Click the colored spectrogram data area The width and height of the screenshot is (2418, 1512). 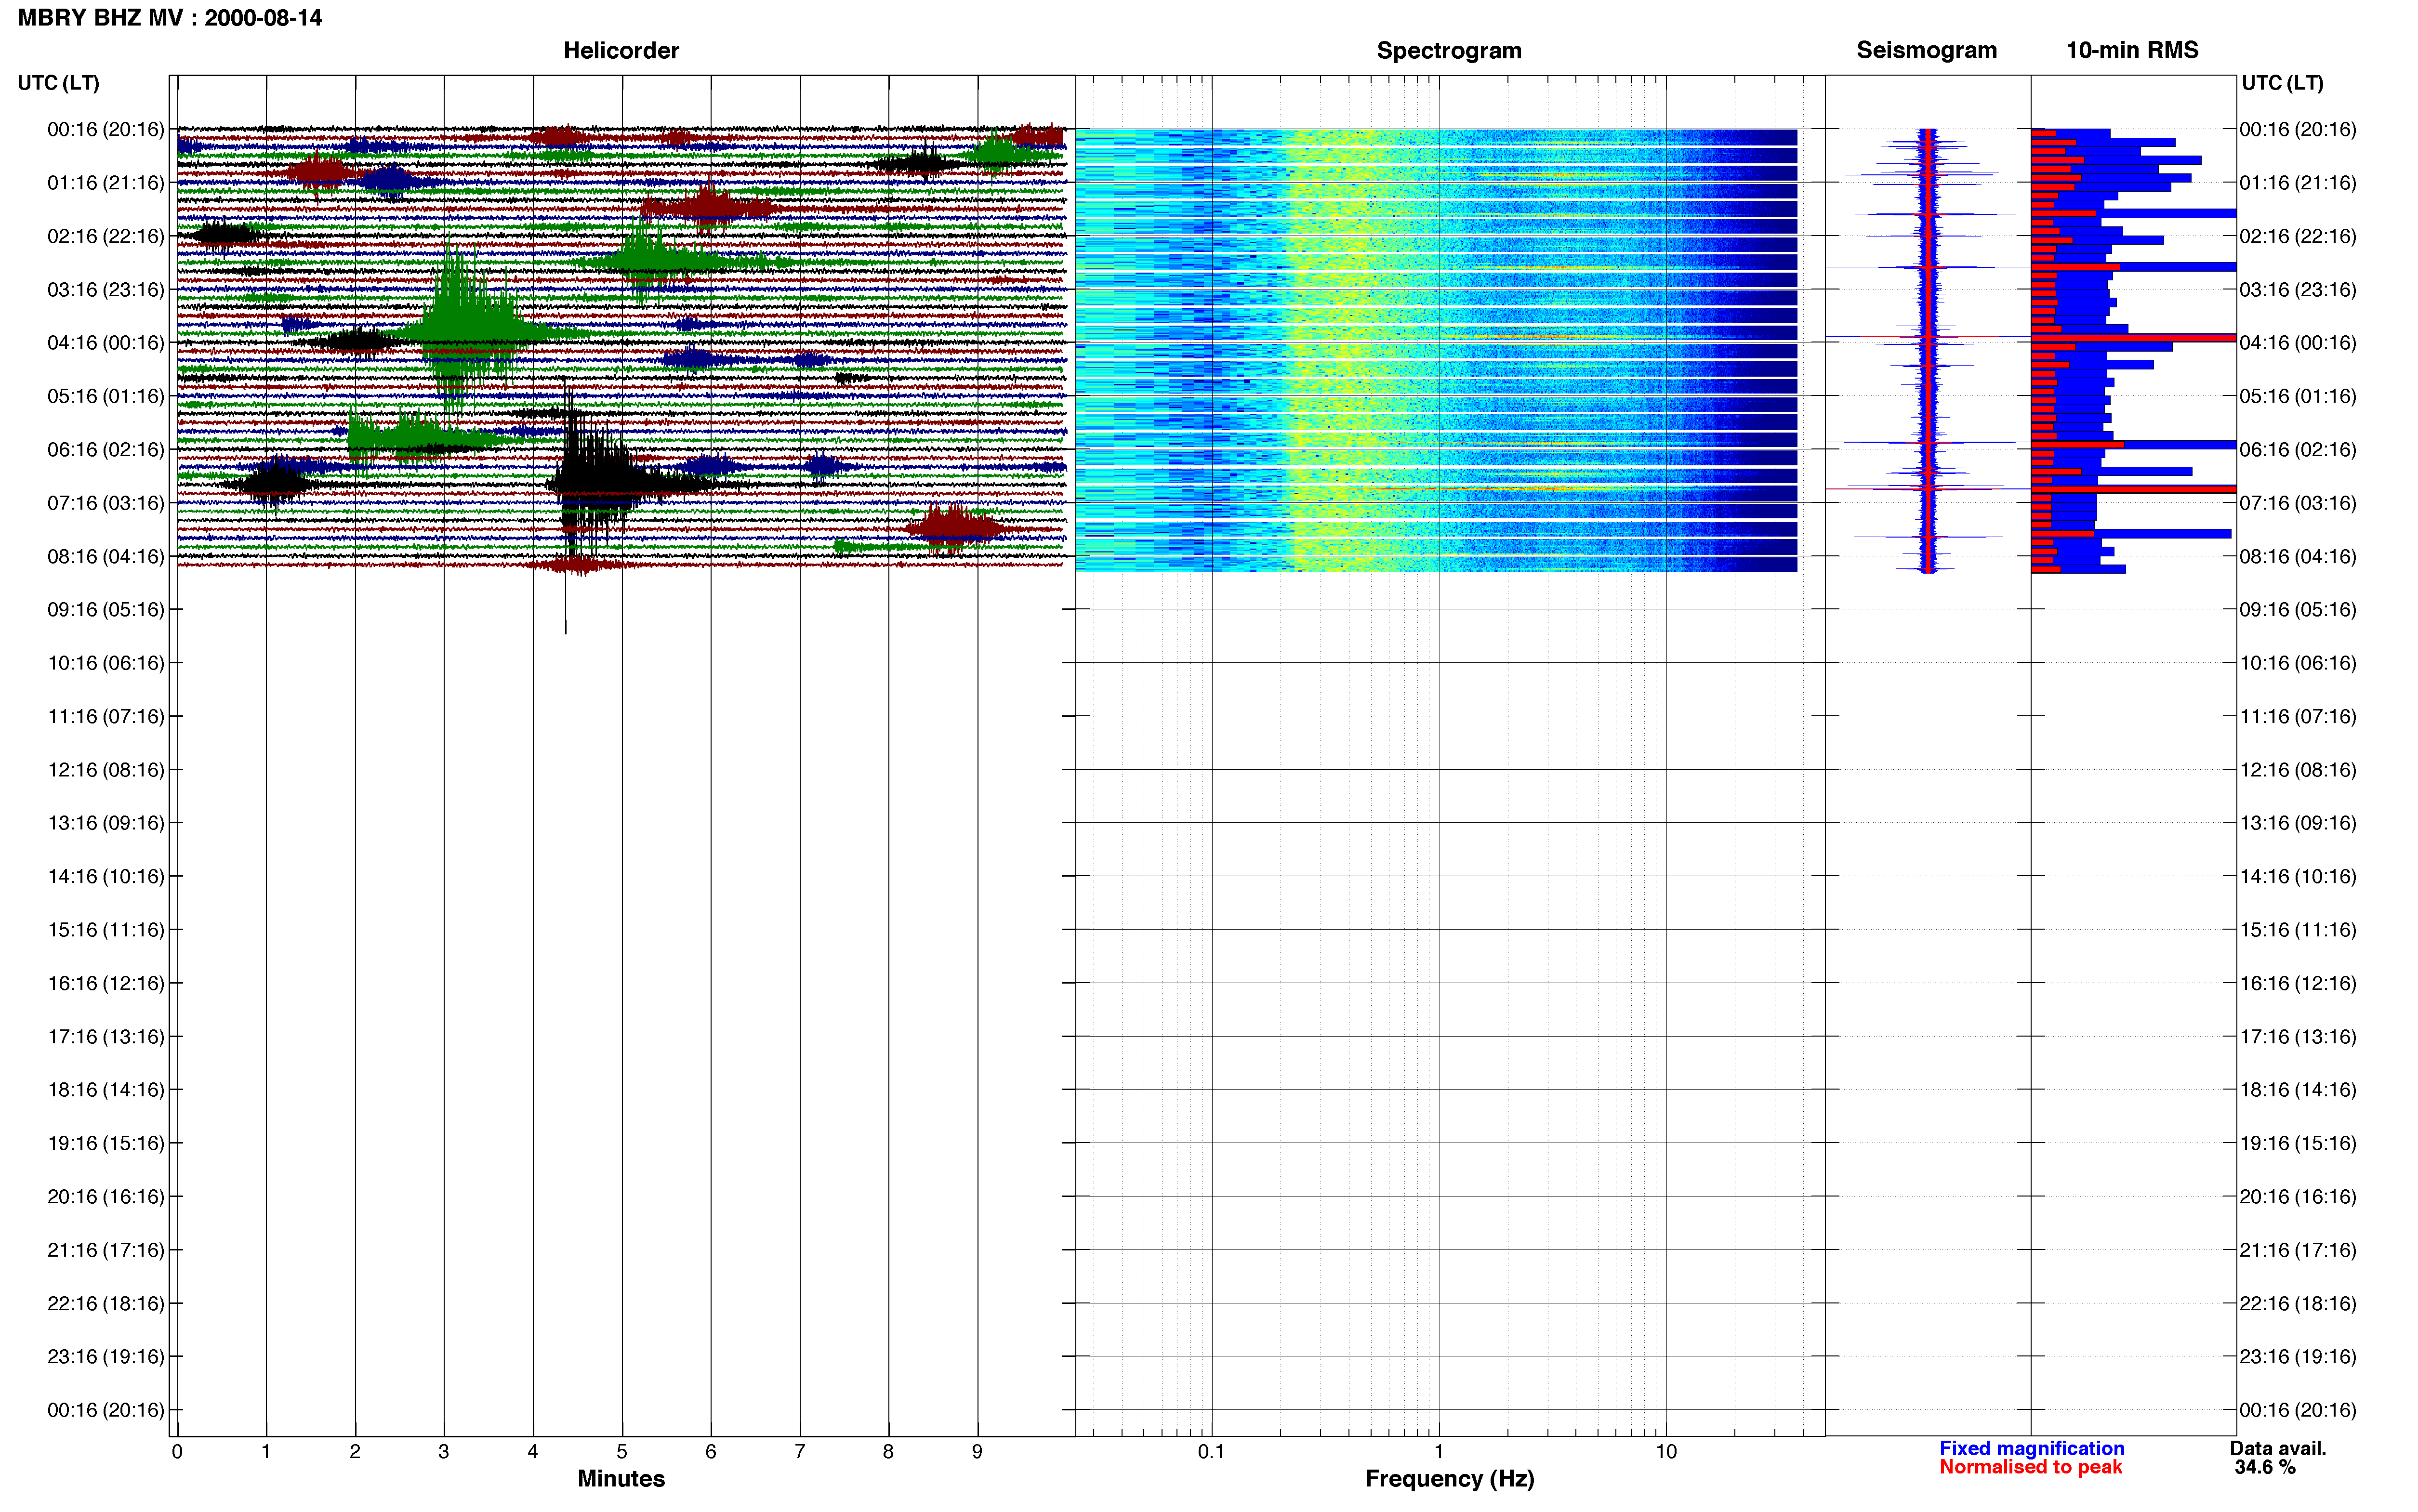(1436, 350)
